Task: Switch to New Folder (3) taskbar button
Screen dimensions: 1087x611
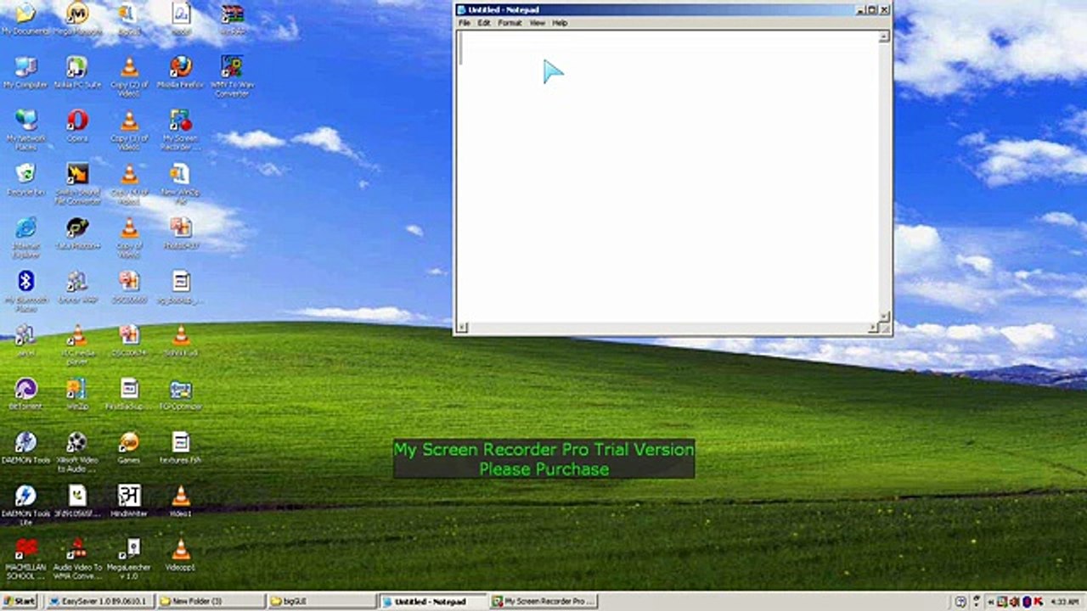Action: [210, 601]
